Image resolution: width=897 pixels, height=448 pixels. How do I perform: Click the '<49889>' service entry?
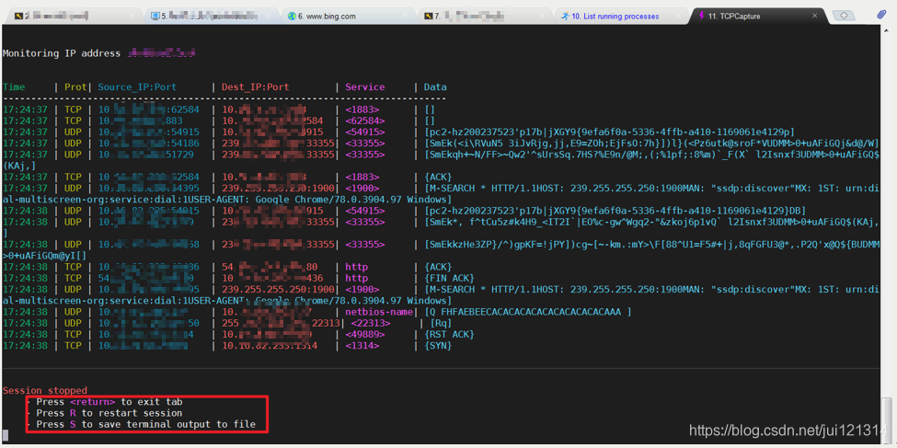pos(365,334)
